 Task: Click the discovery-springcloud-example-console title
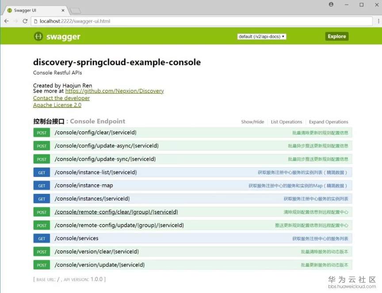coord(117,62)
